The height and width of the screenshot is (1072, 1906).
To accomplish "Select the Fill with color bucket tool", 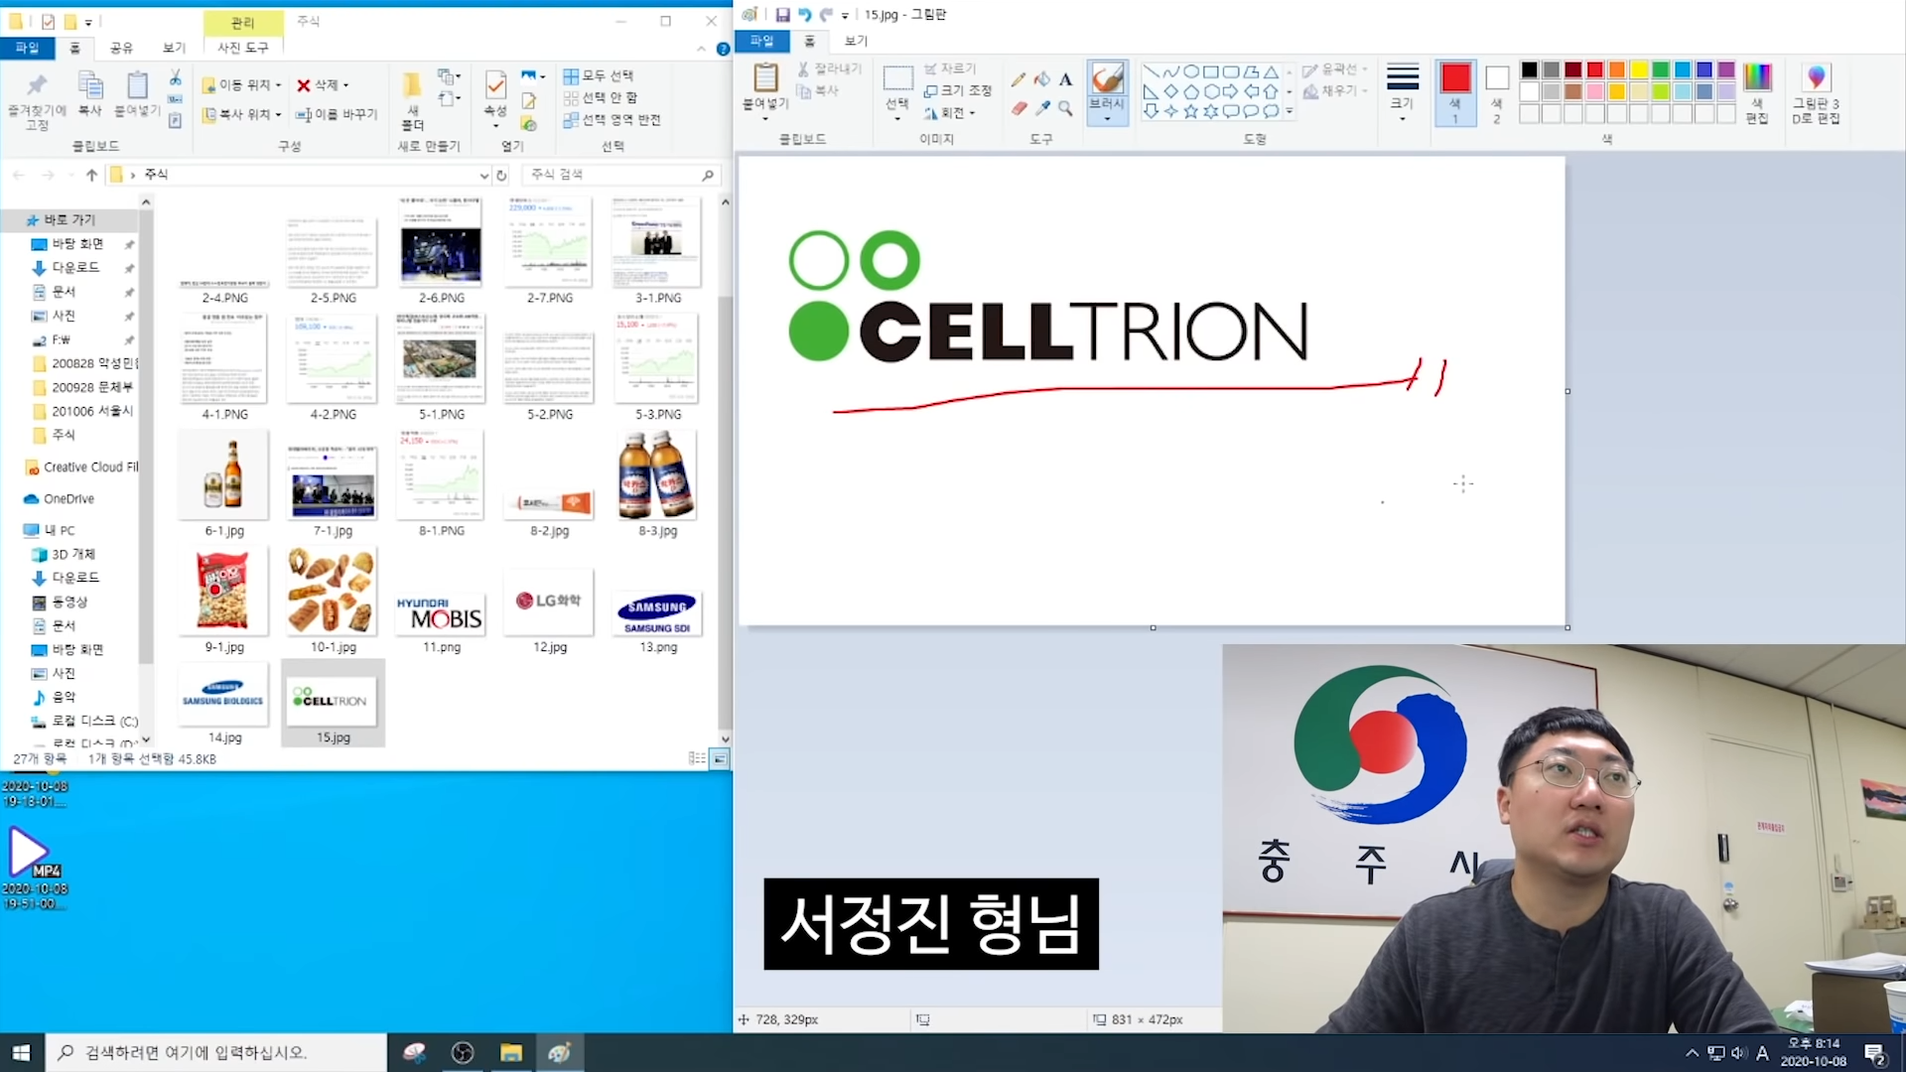I will pos(1041,79).
